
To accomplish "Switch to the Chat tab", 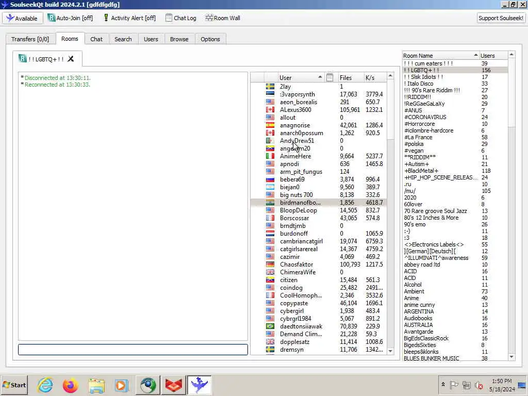I will [x=96, y=39].
